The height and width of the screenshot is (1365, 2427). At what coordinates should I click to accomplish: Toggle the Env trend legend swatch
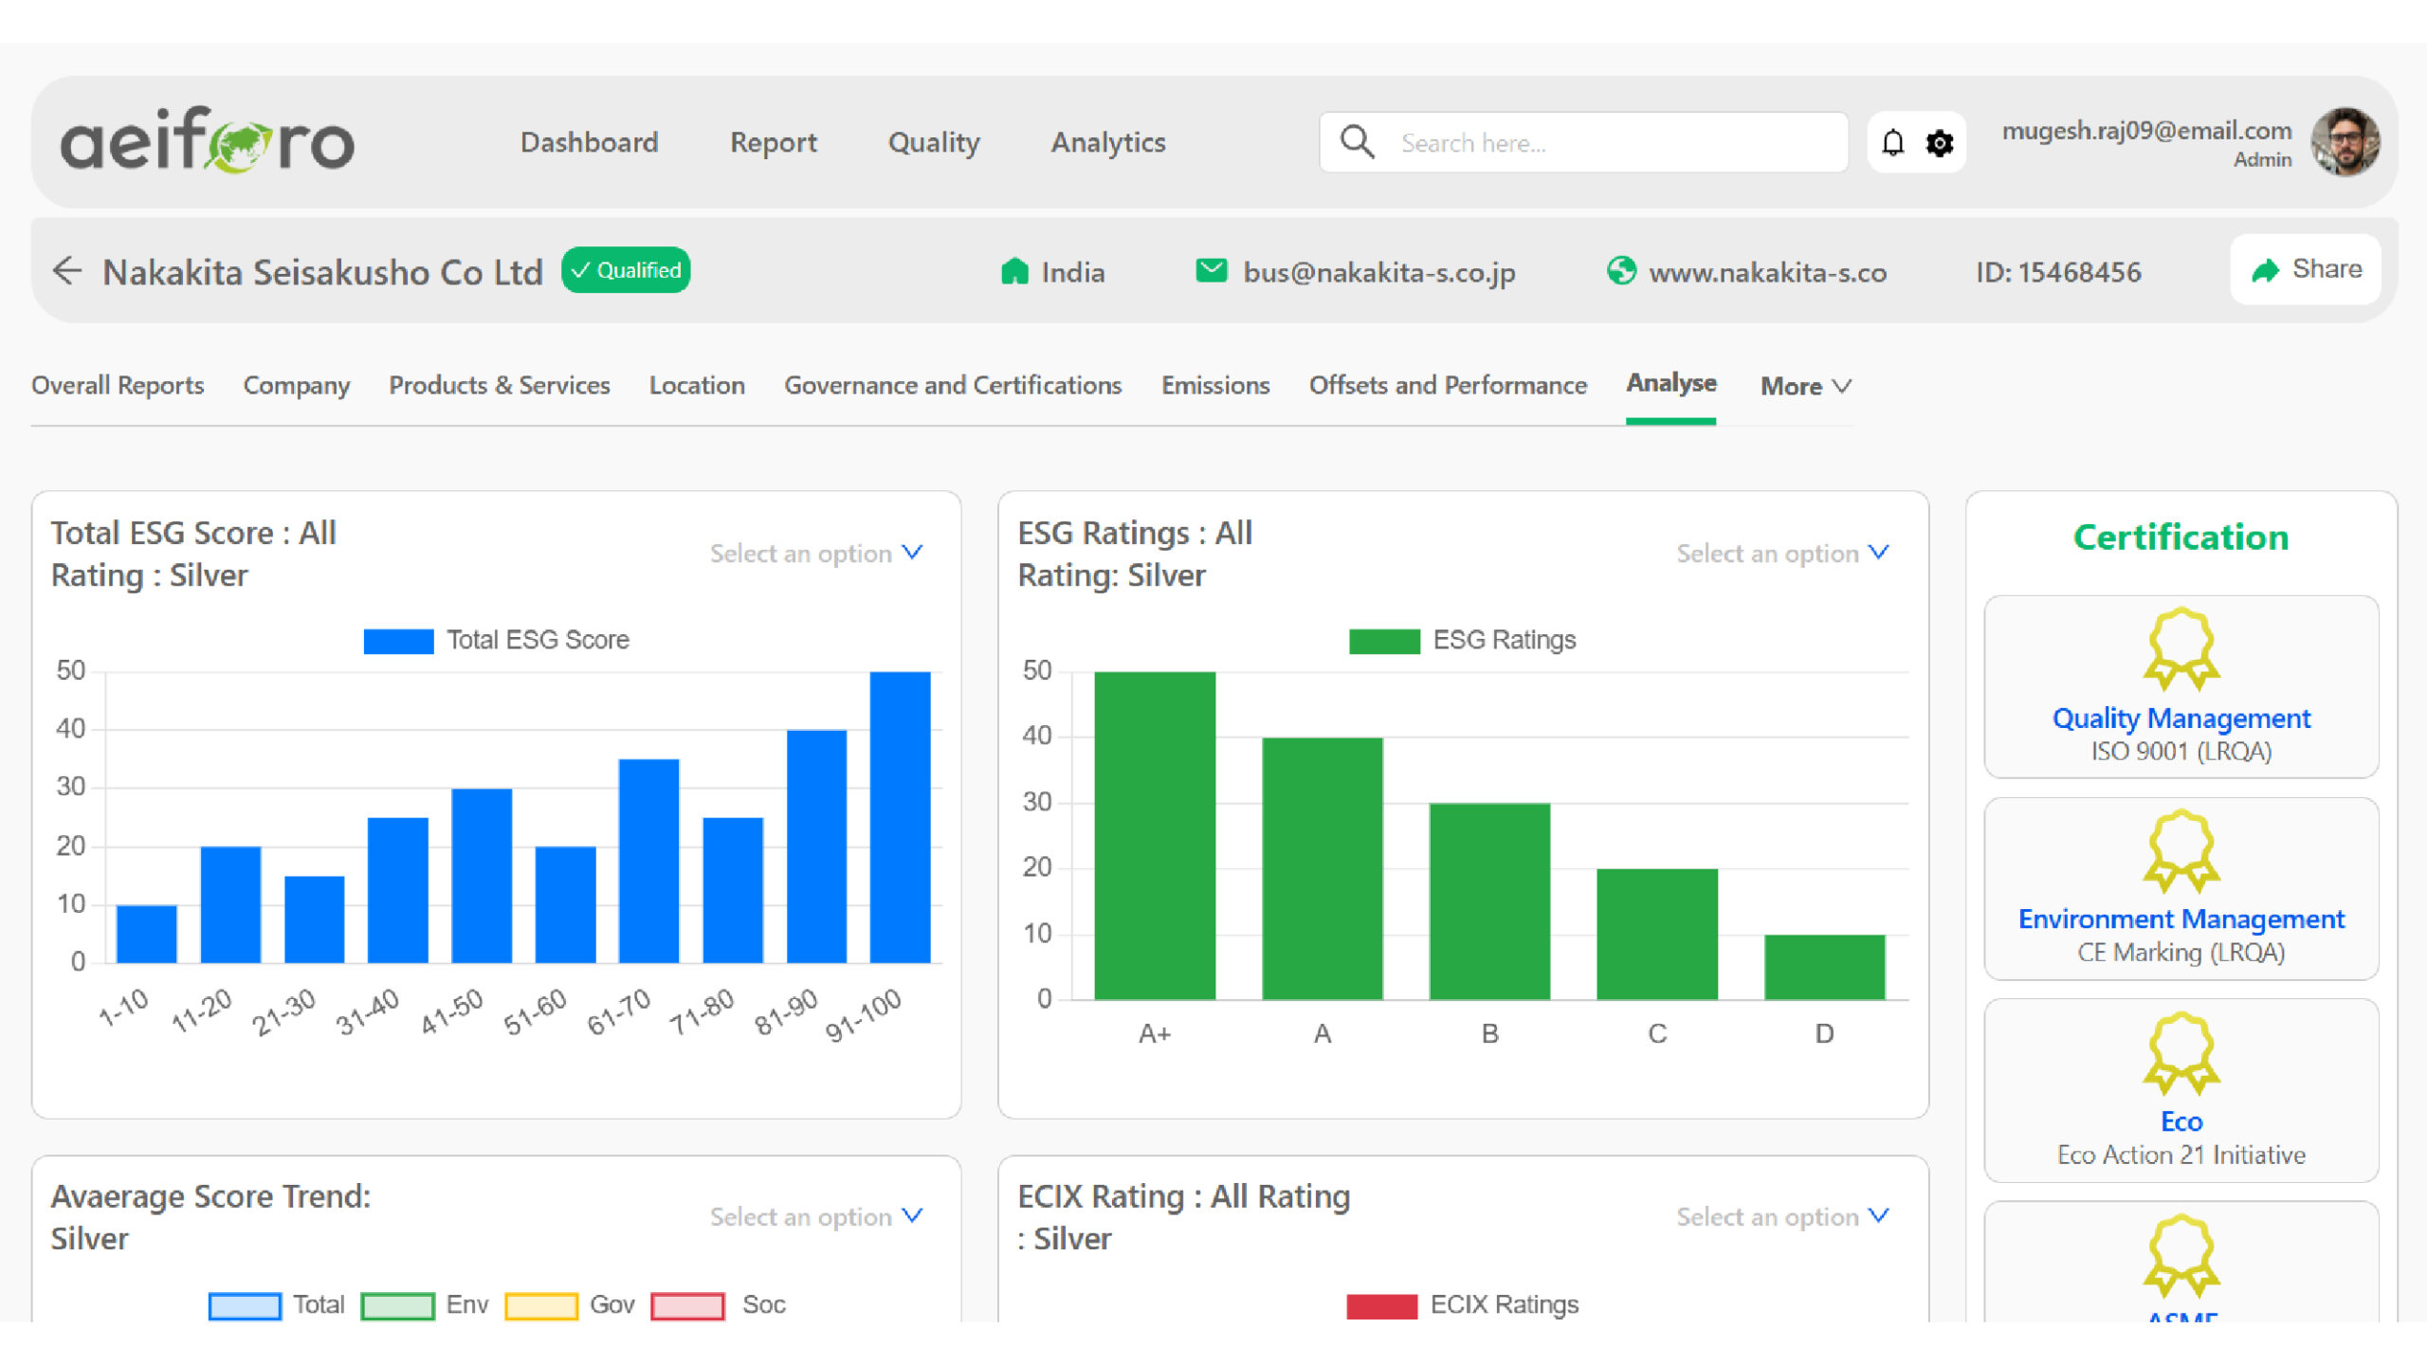click(x=398, y=1305)
